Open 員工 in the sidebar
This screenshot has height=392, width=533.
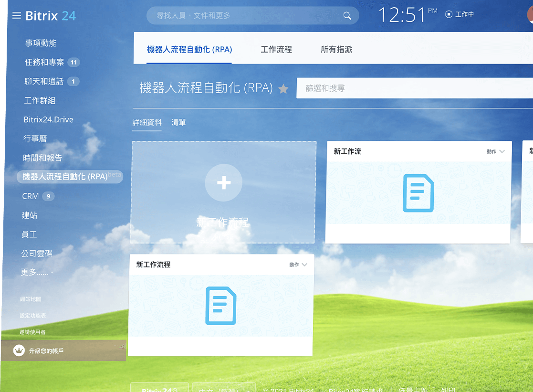(x=29, y=234)
